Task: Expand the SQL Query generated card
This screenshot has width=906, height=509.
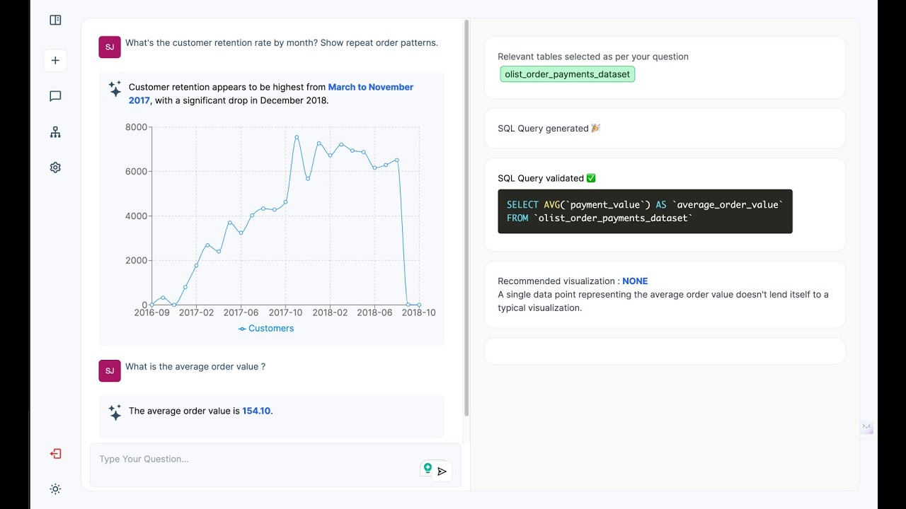Action: tap(664, 129)
